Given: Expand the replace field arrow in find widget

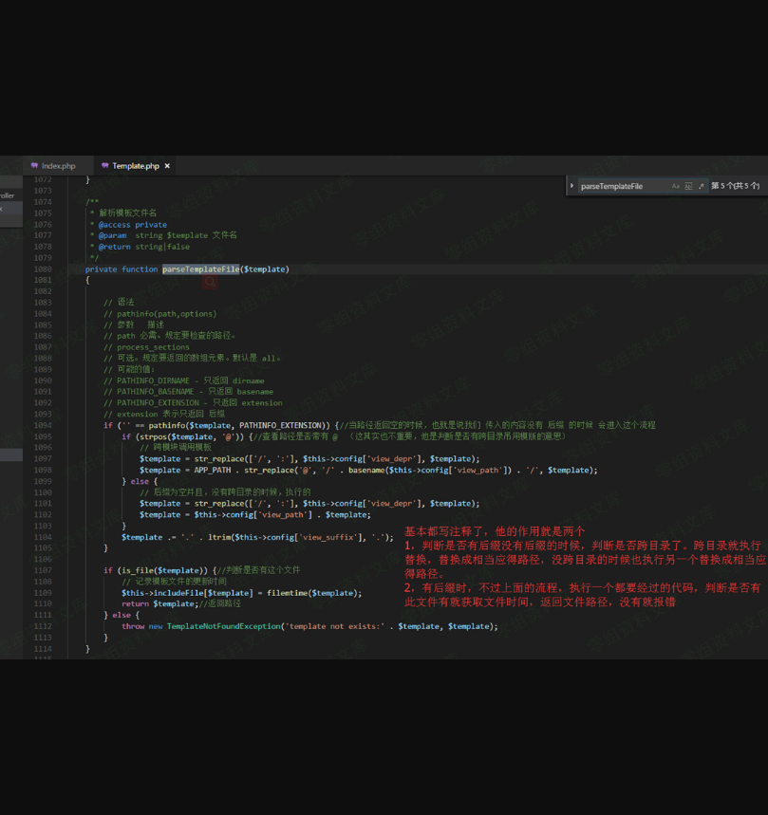Looking at the screenshot, I should 571,186.
